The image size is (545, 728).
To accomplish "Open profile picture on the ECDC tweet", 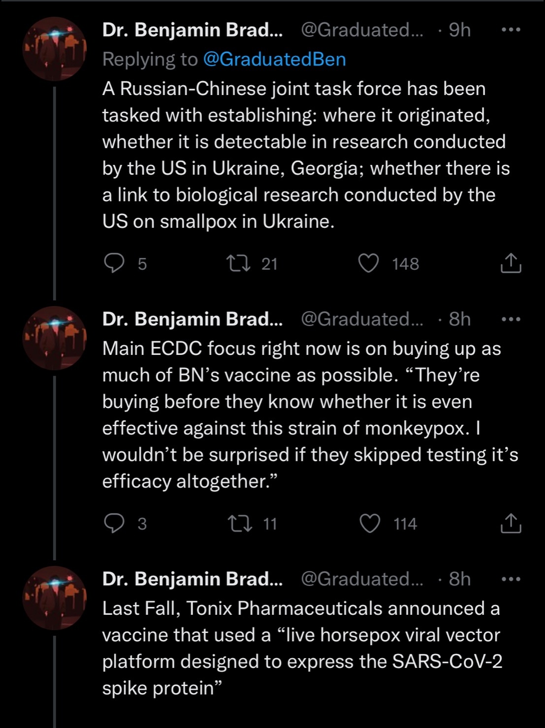I will tap(55, 338).
